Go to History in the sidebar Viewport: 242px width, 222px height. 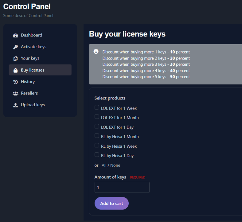tap(28, 82)
